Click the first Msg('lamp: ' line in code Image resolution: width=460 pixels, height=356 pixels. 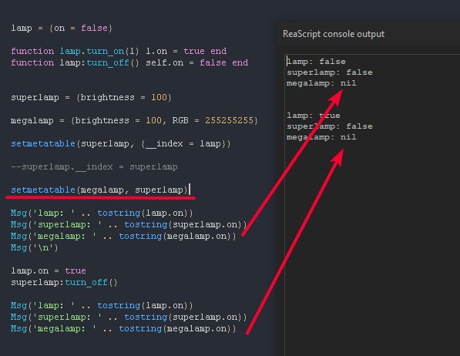pyautogui.click(x=102, y=213)
